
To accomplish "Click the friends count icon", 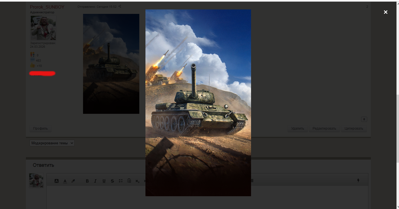I will tap(33, 55).
